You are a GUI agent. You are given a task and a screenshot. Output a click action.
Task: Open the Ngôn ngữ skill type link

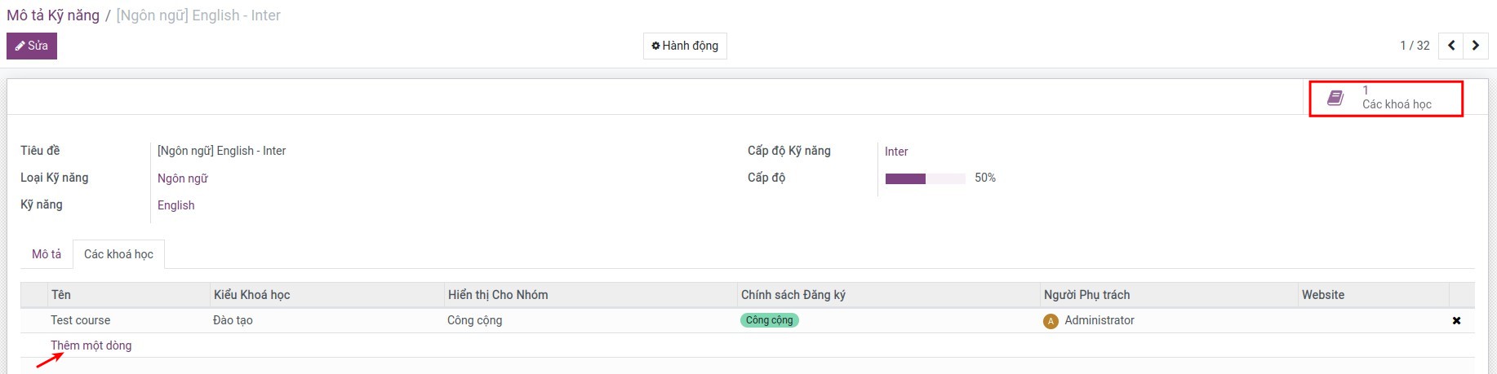pyautogui.click(x=183, y=178)
